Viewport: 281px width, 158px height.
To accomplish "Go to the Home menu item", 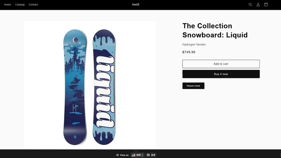I will (7, 5).
